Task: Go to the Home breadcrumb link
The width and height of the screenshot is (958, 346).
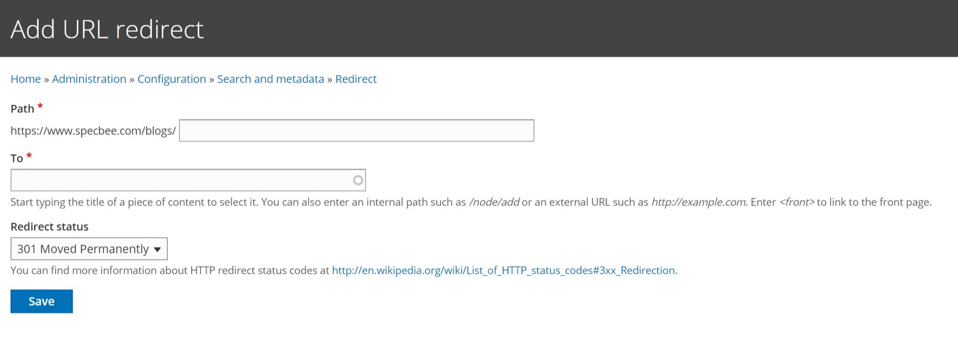Action: coord(25,79)
